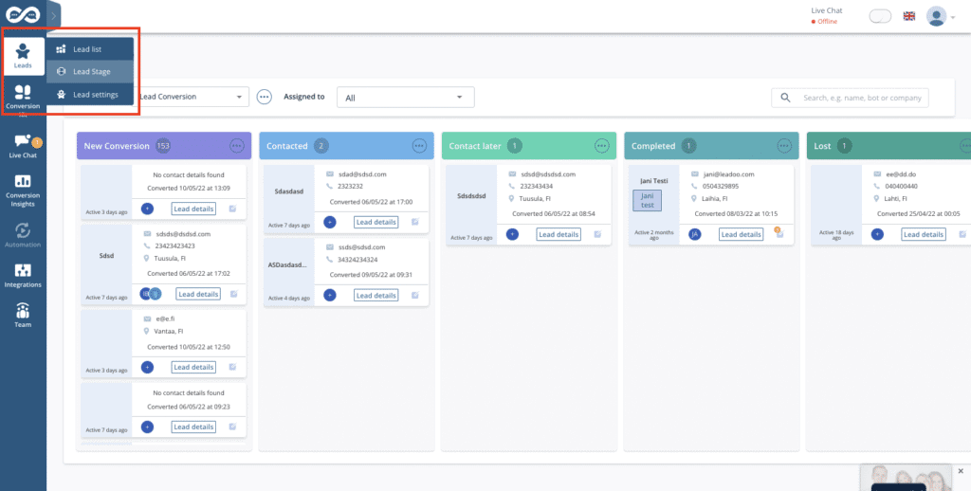The image size is (971, 491).
Task: Open Live Chat in the sidebar
Action: [23, 145]
